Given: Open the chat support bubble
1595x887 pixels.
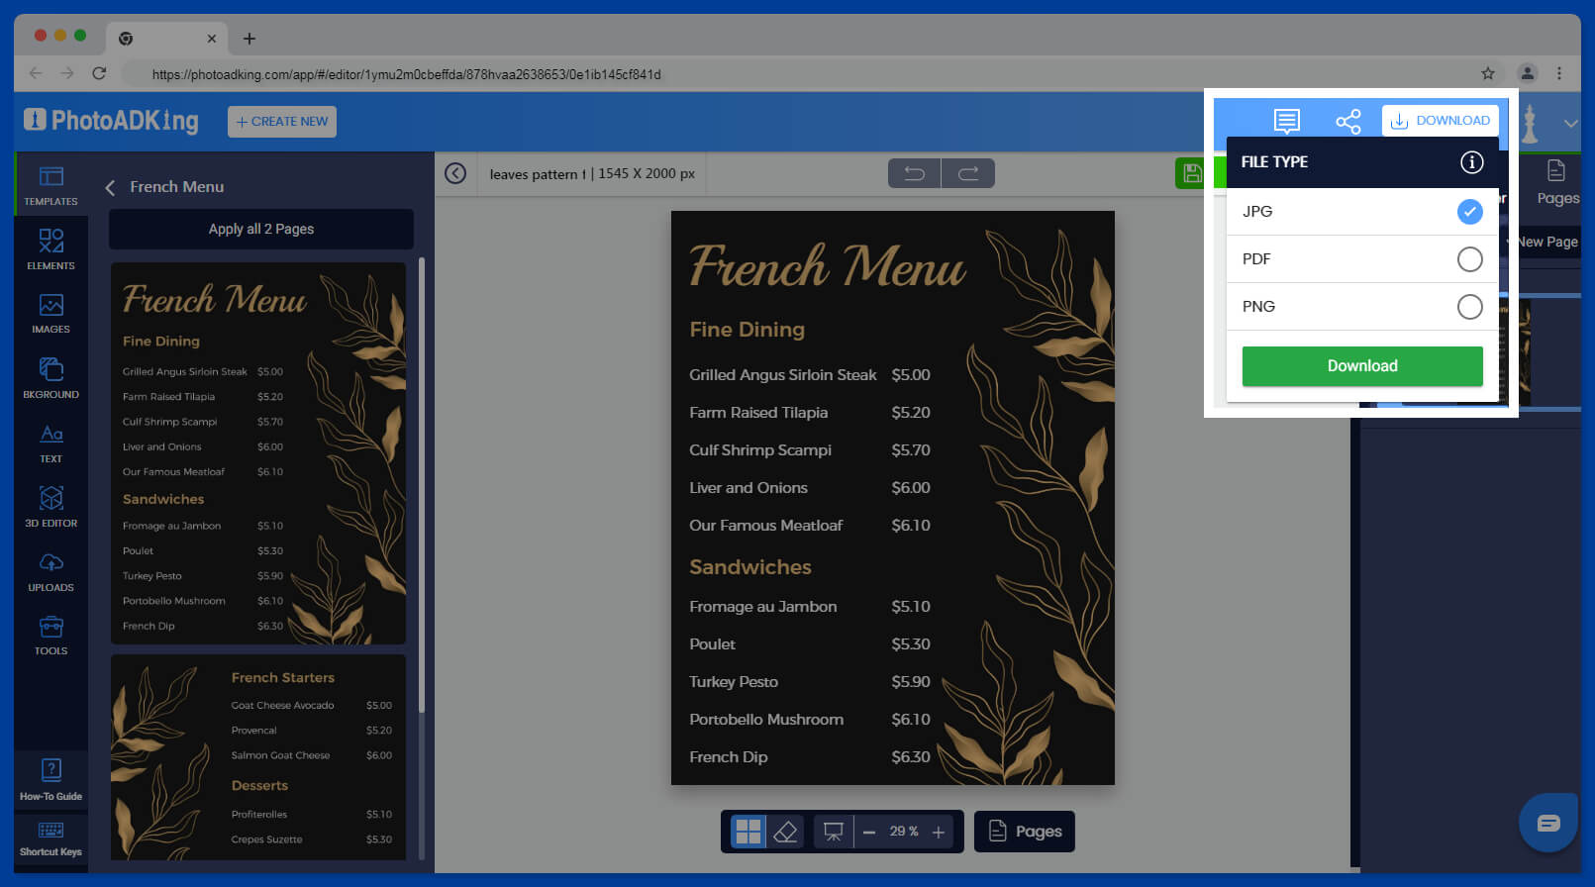Looking at the screenshot, I should coord(1548,823).
